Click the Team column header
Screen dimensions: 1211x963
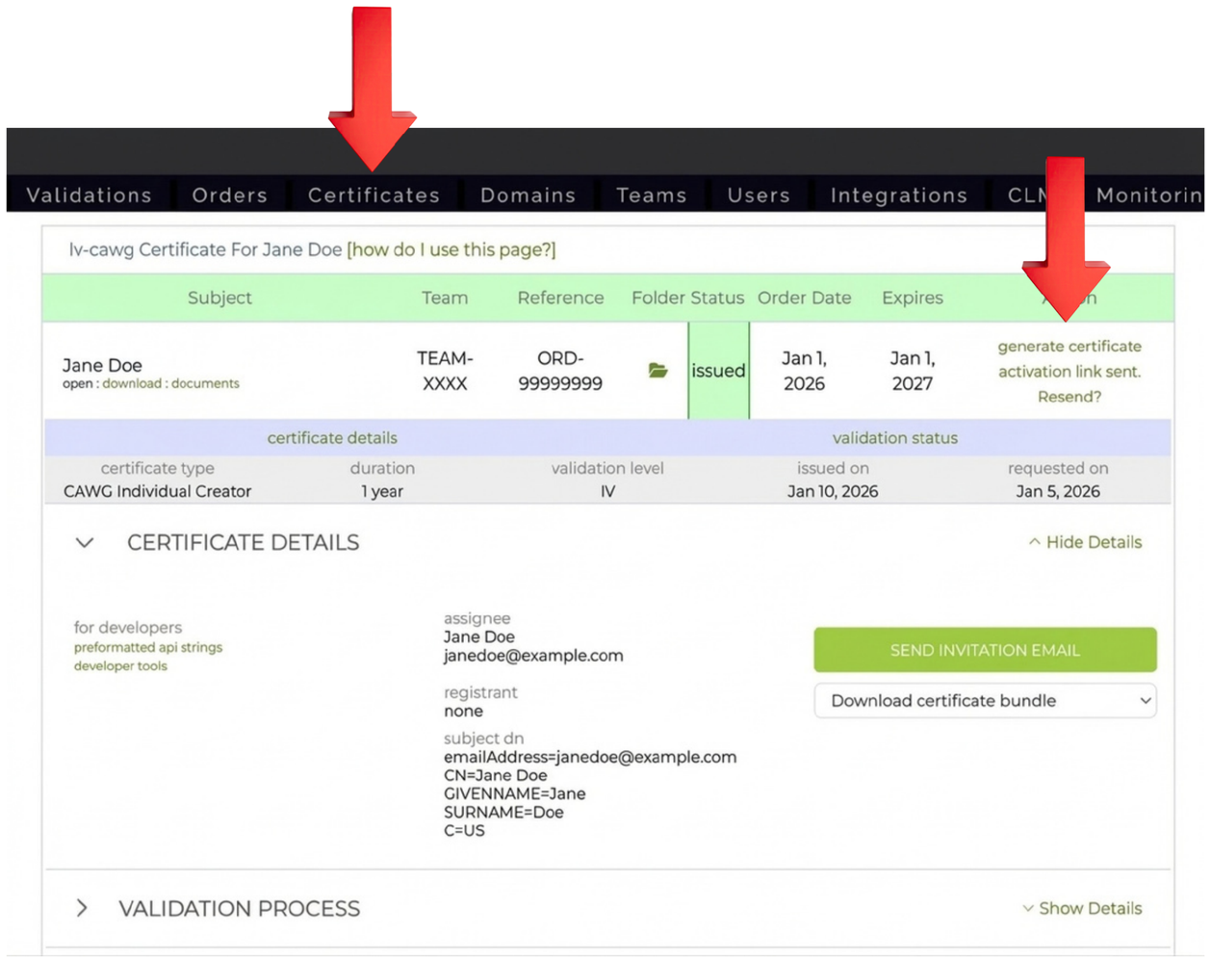(x=445, y=298)
